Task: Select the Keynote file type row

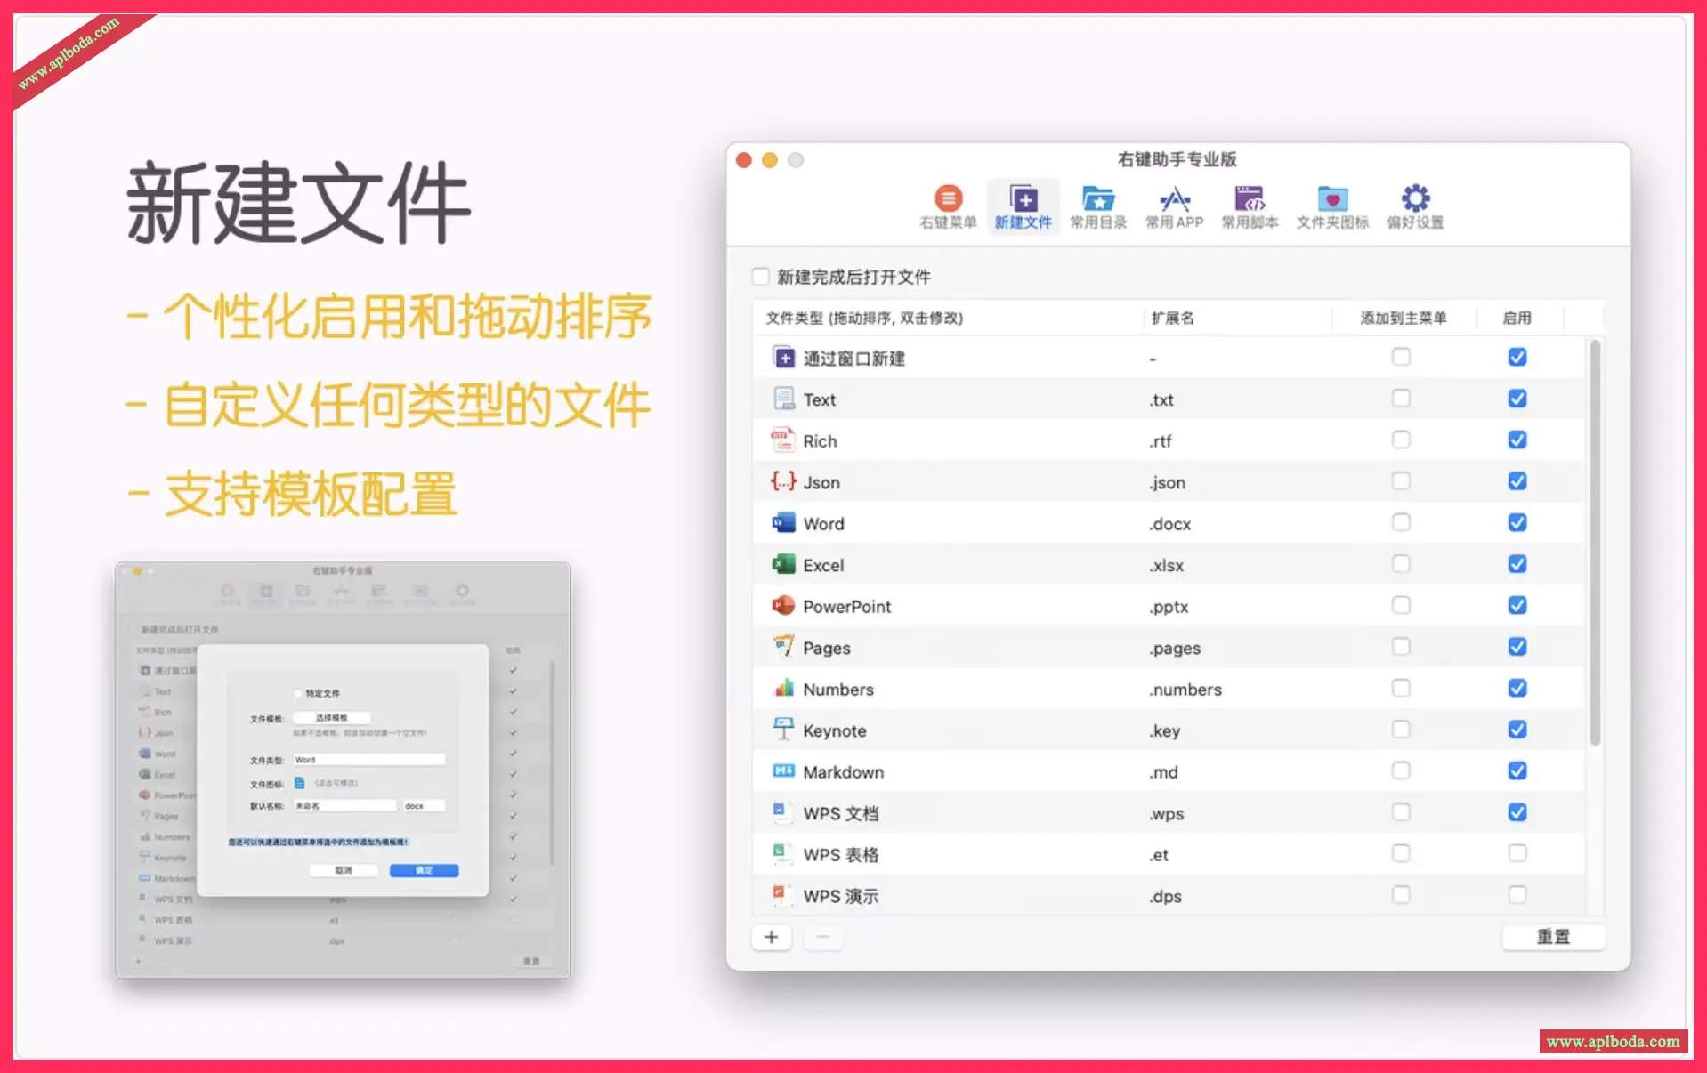Action: (979, 730)
